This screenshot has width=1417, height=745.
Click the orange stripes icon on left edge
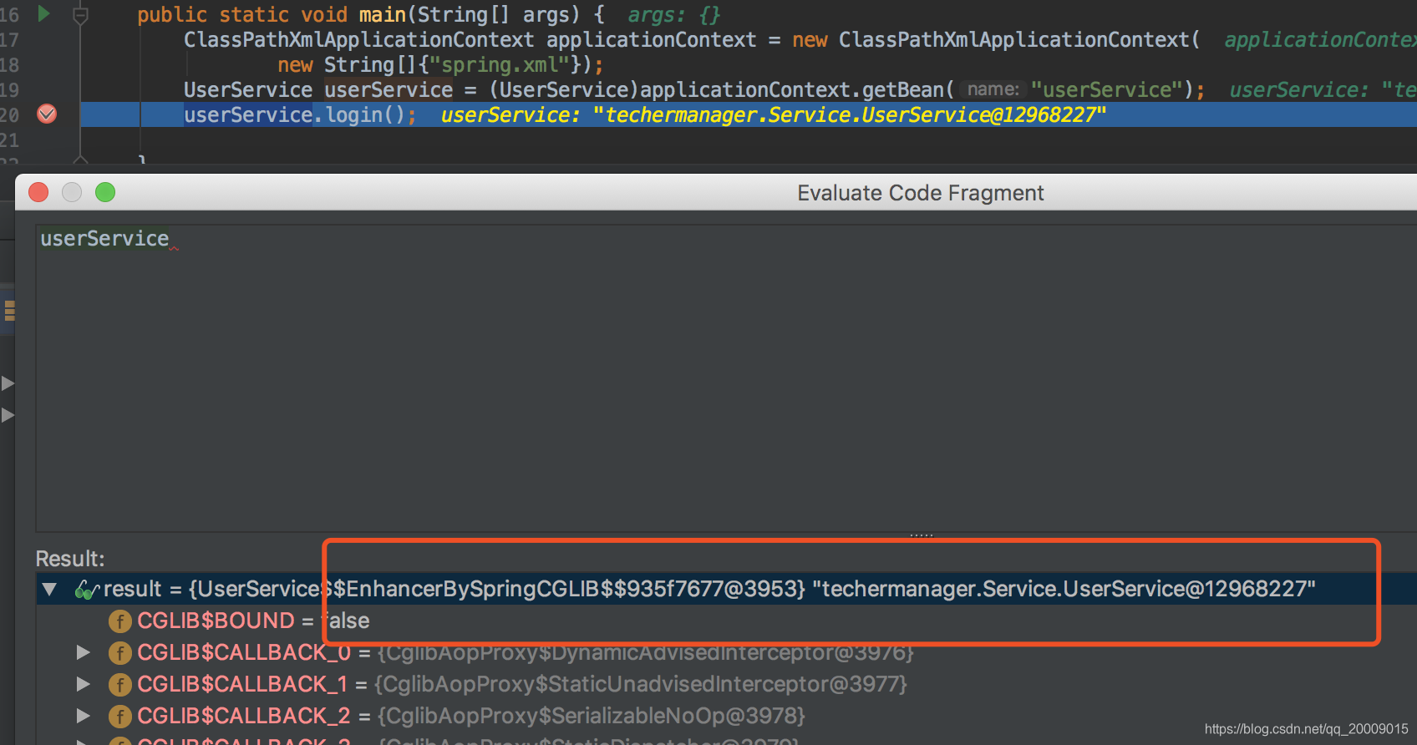coord(9,311)
